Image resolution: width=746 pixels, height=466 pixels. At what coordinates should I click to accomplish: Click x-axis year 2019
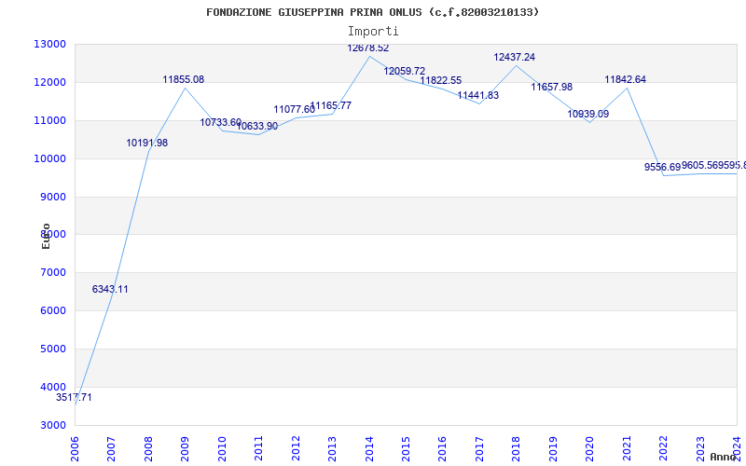(553, 448)
